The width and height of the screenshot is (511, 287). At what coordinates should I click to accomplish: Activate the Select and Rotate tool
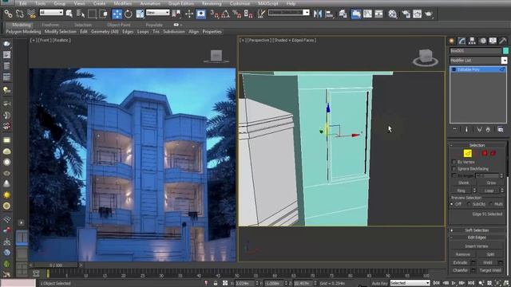tap(129, 14)
